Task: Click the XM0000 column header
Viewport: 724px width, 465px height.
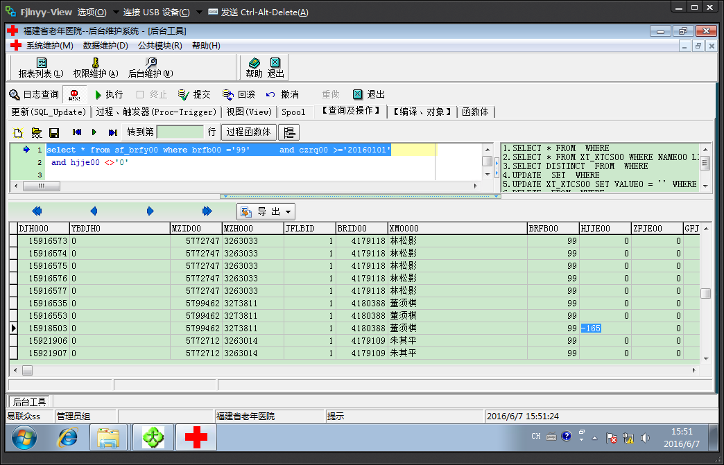Action: pyautogui.click(x=456, y=229)
